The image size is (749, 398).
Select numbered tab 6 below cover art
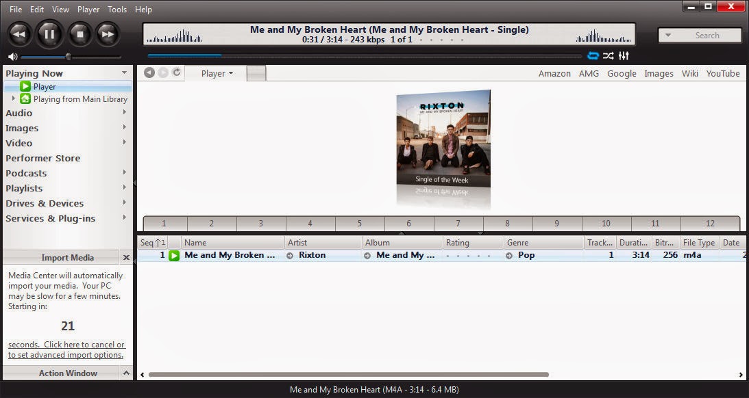pos(409,223)
